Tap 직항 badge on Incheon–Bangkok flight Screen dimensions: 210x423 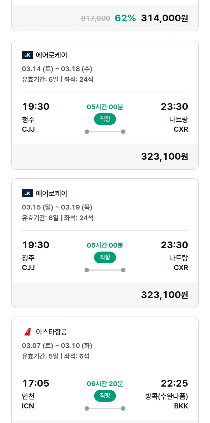(x=105, y=396)
